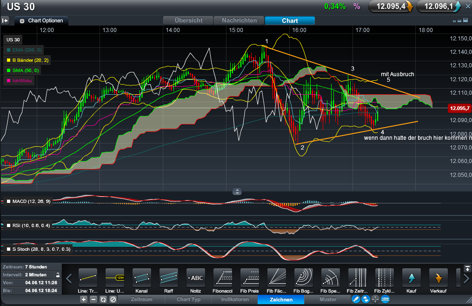Screen dimensions: 472x306
Task: Click the blue 1234 price label icon
Action: coord(385,299)
